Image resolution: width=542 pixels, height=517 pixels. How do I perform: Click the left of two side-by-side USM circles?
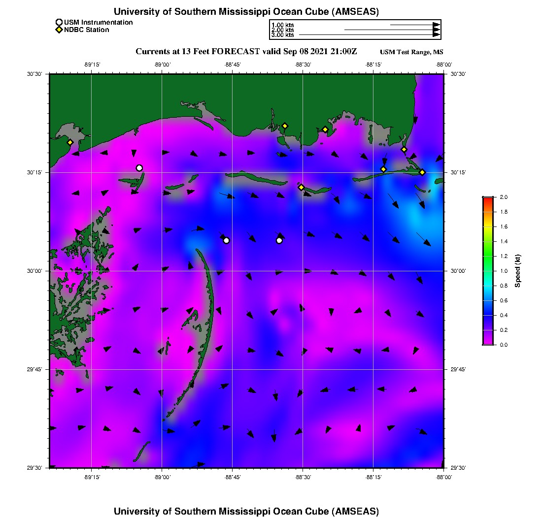tap(226, 240)
